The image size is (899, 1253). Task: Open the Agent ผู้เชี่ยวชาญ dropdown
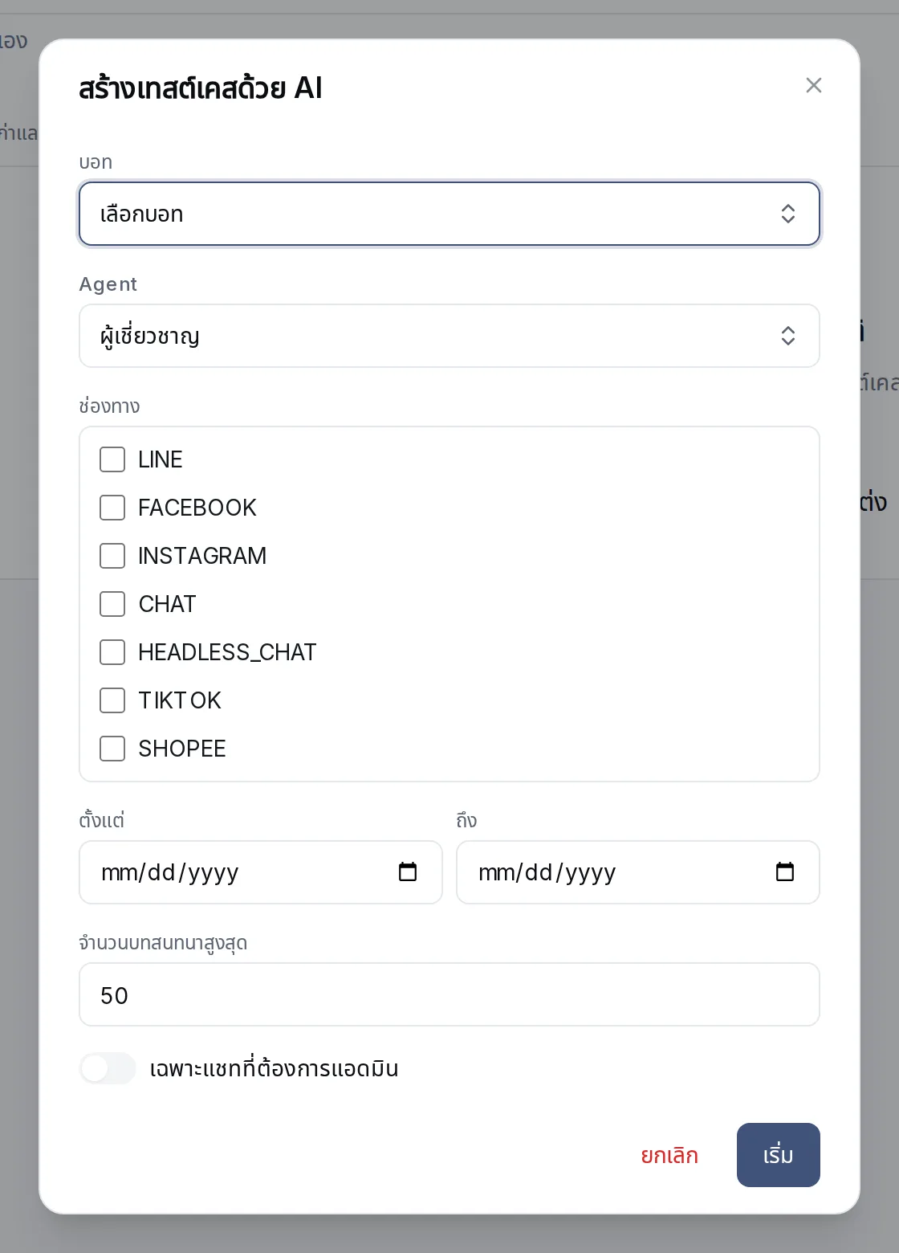(449, 336)
